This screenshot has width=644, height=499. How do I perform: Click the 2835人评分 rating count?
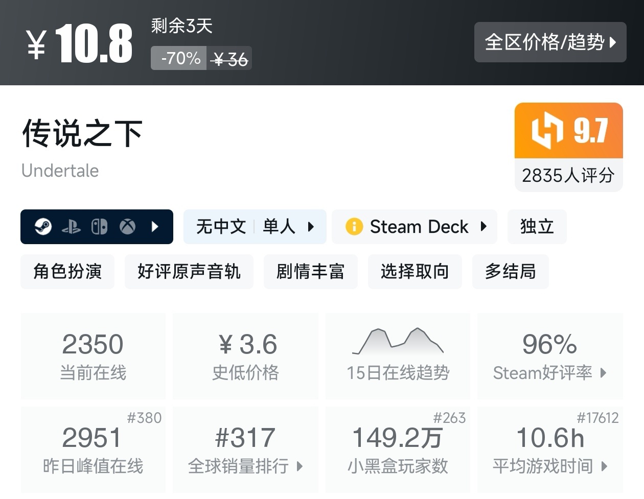tap(568, 176)
